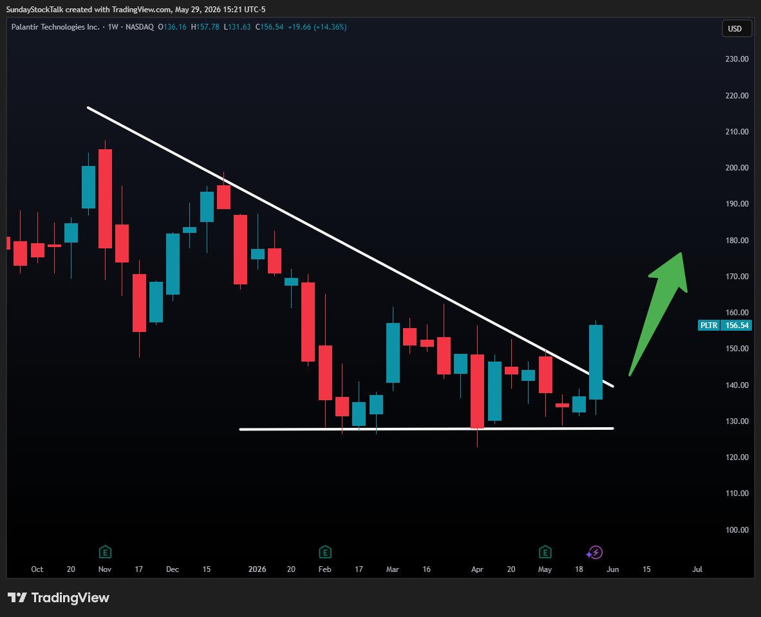Click the 230.00 price axis label
761x617 pixels.
737,59
